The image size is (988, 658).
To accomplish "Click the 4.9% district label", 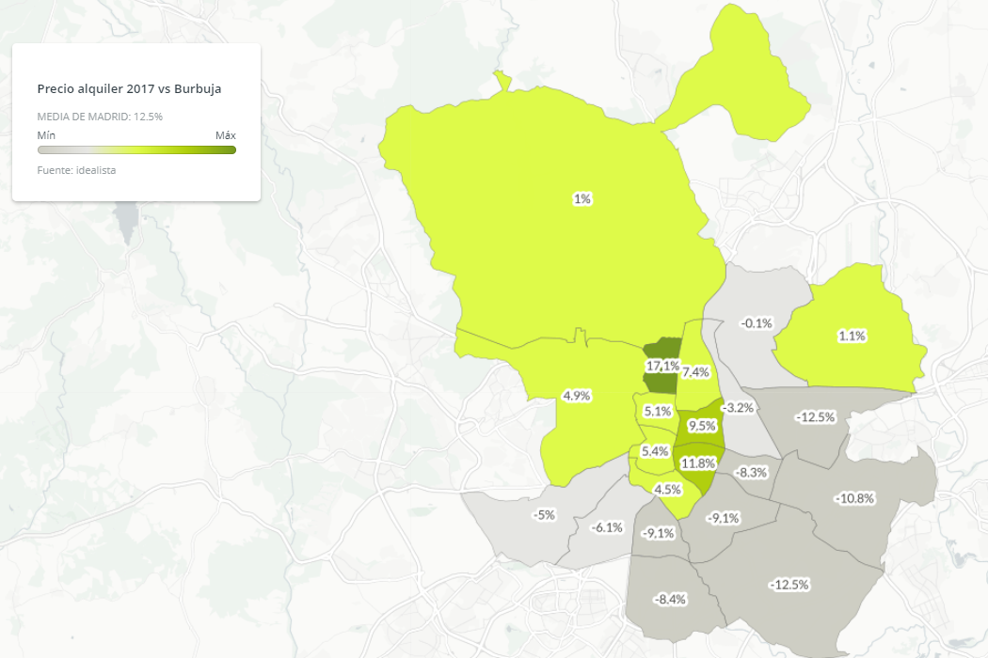I will 577,396.
